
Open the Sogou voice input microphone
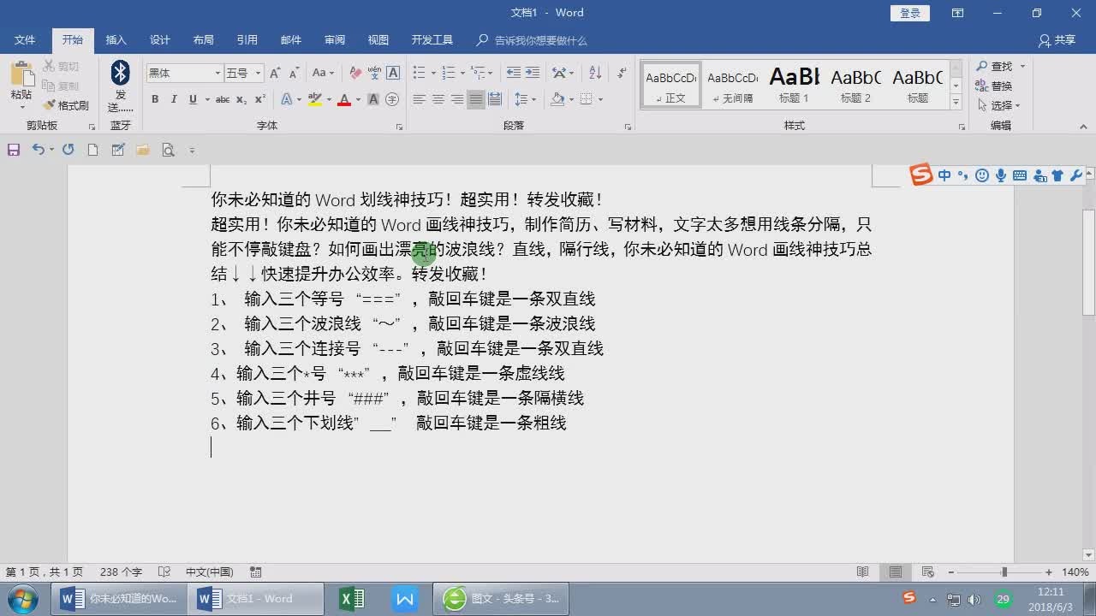(1000, 175)
